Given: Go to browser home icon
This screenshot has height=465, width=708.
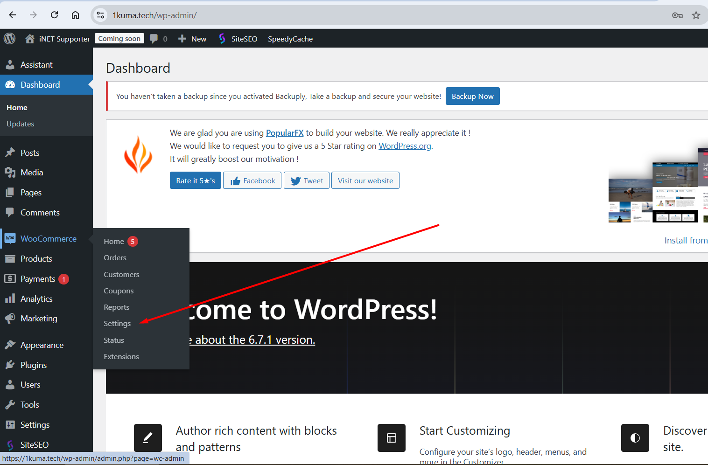Looking at the screenshot, I should [x=75, y=15].
